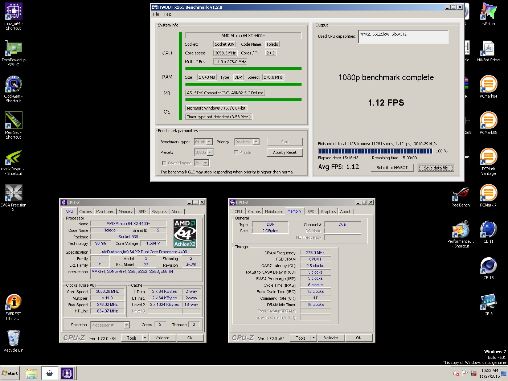Click the HWBOT benchmark taskbar button
The width and height of the screenshot is (508, 381).
tap(49, 373)
